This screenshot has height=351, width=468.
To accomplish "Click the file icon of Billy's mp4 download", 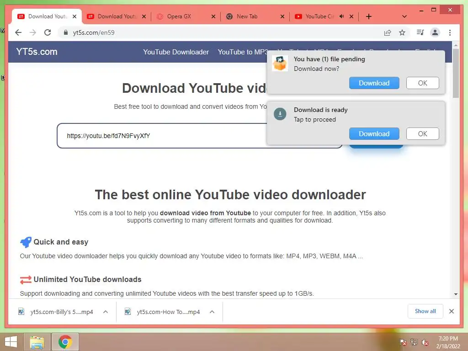I will pos(21,312).
